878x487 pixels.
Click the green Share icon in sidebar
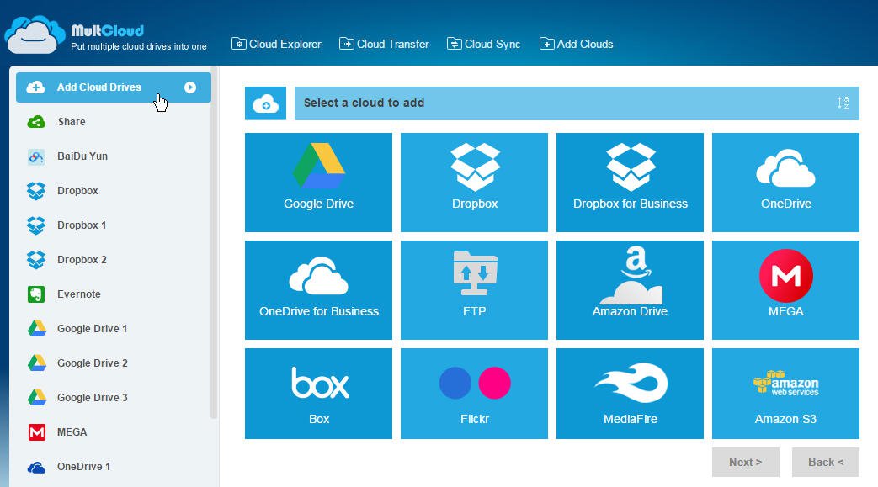point(36,121)
